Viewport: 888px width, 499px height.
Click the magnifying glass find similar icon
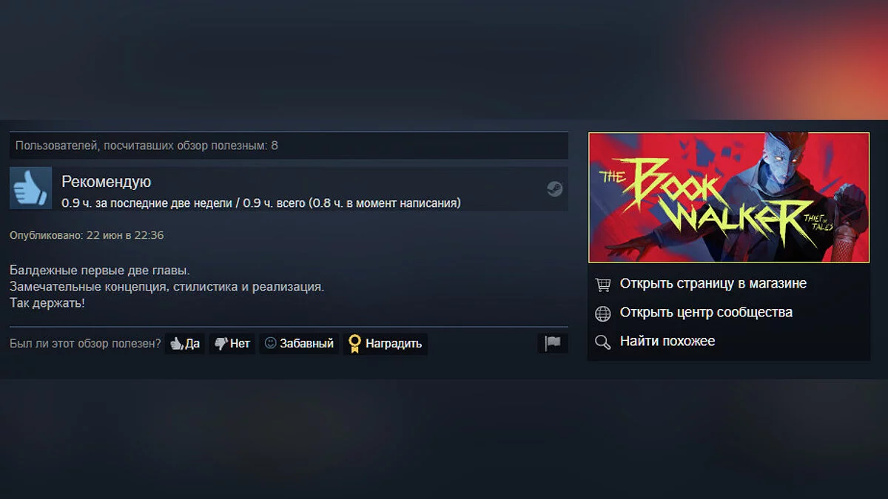[603, 342]
